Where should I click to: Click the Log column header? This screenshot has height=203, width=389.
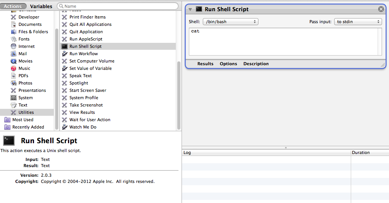tap(266, 152)
